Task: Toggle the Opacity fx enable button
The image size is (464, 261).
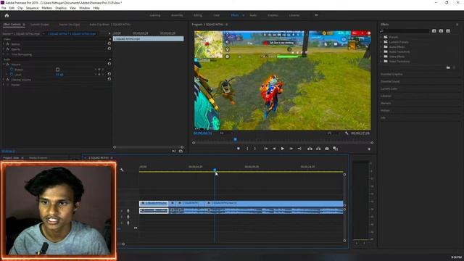Action: pos(8,49)
